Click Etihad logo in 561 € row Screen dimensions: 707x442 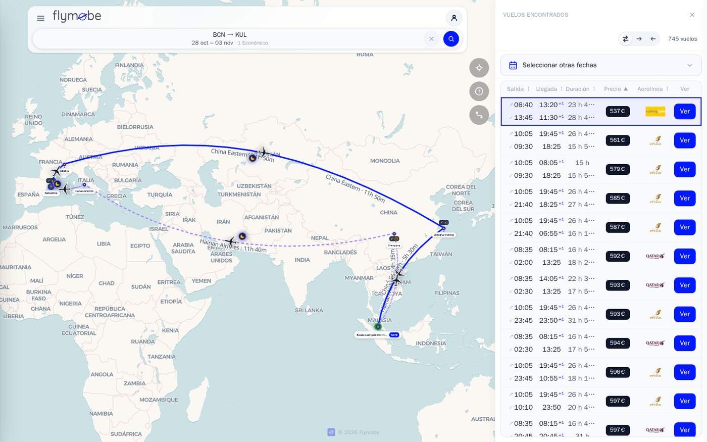tap(655, 140)
